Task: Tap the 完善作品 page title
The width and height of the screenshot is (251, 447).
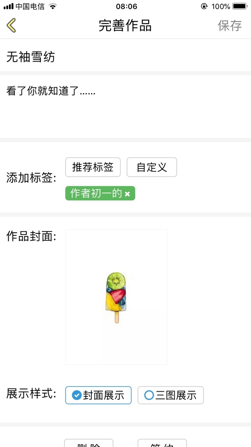Action: [x=125, y=26]
